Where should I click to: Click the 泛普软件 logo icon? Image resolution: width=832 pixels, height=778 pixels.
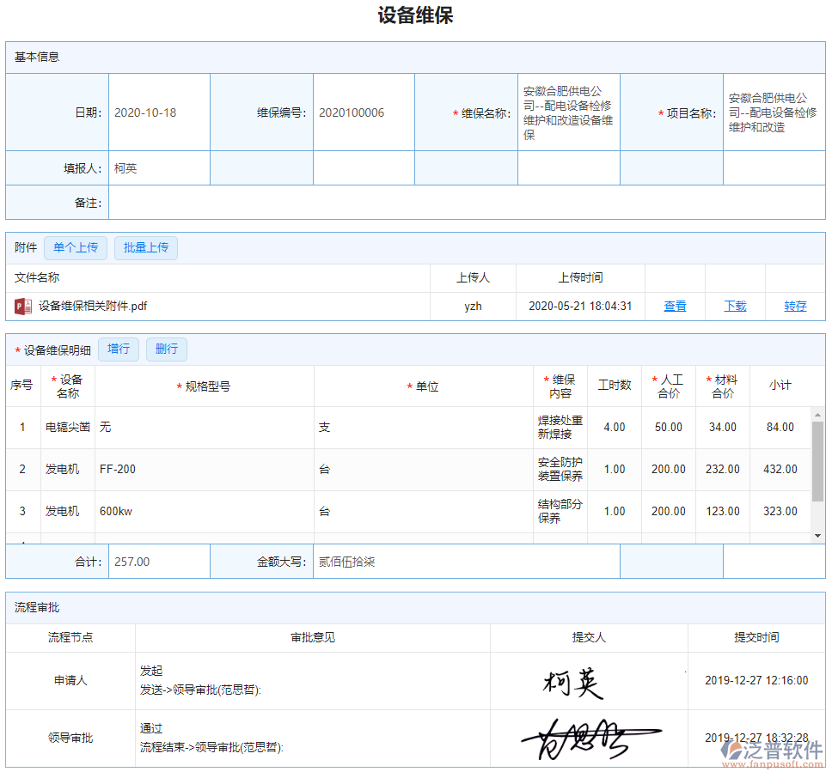coord(733,750)
